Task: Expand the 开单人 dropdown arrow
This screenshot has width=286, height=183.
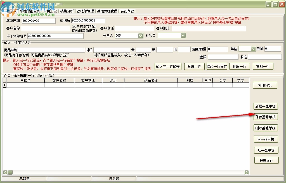Action: pos(140,36)
